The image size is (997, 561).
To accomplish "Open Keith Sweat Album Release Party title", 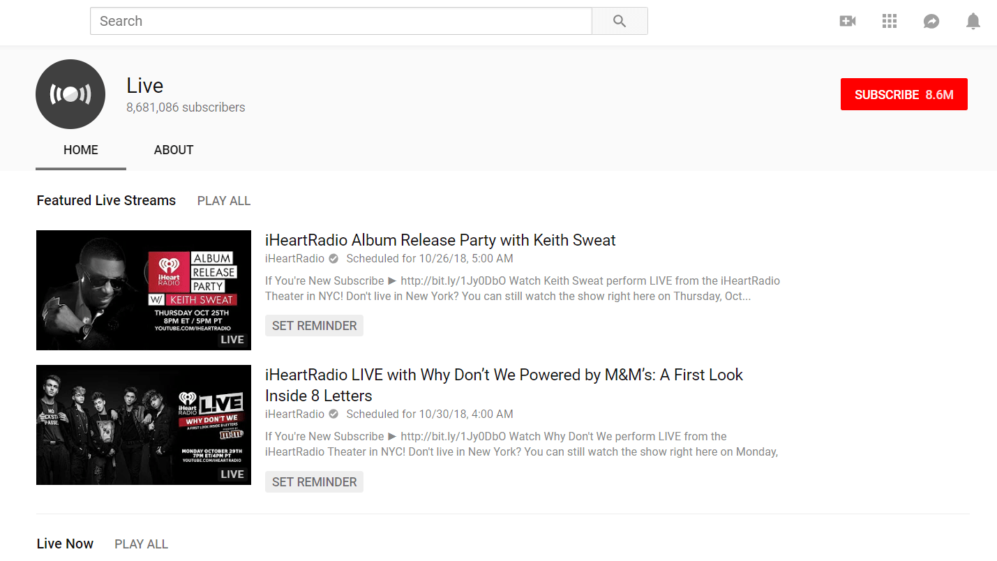I will tap(440, 241).
